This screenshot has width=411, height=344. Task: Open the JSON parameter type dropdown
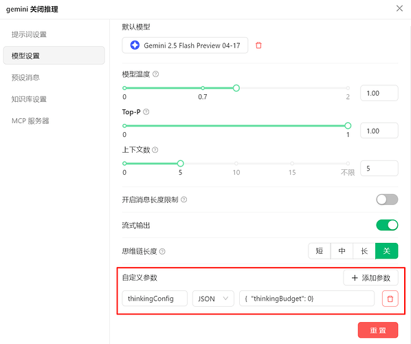pyautogui.click(x=213, y=299)
